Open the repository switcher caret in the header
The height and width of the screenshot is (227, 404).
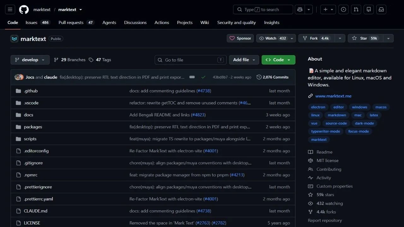coord(80,10)
